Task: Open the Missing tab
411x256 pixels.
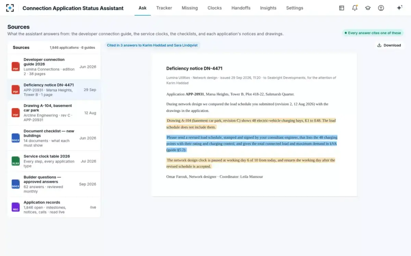Action: point(190,8)
